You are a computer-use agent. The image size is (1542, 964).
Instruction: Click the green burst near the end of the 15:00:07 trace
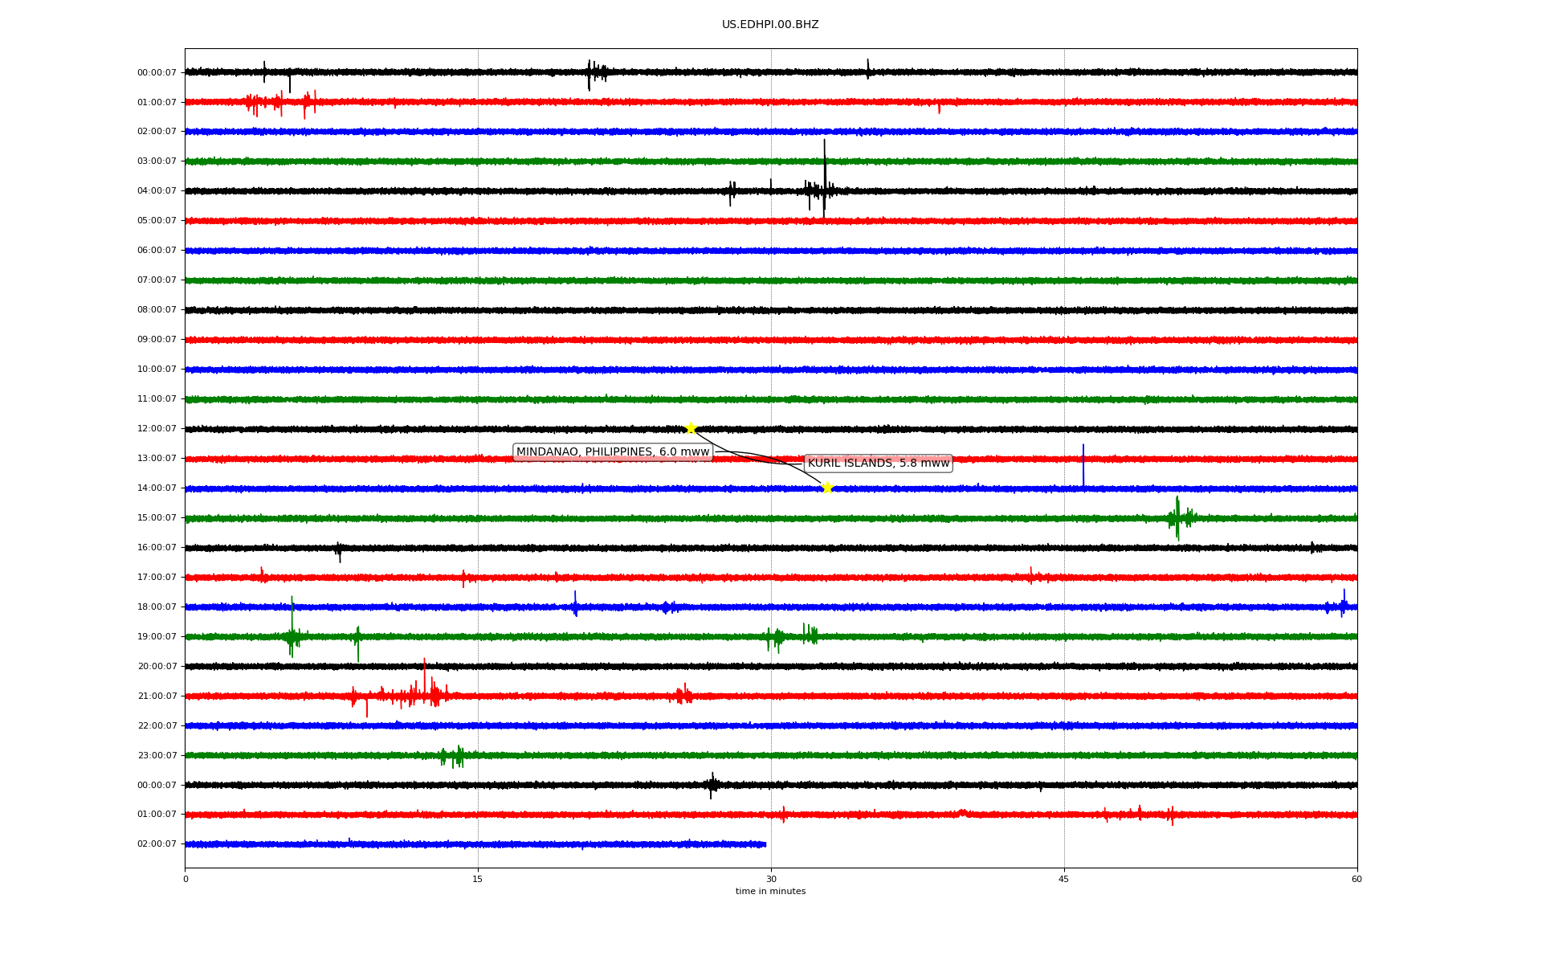tap(1177, 517)
